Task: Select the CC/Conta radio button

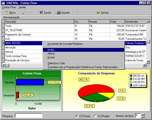Action: click(x=77, y=116)
